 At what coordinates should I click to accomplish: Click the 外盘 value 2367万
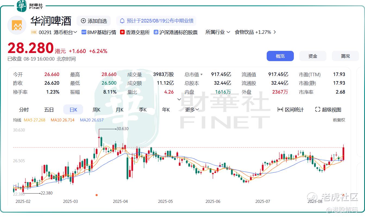280,92
